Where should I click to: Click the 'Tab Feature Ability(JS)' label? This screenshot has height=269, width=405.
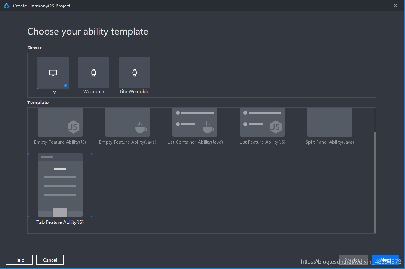(x=60, y=222)
